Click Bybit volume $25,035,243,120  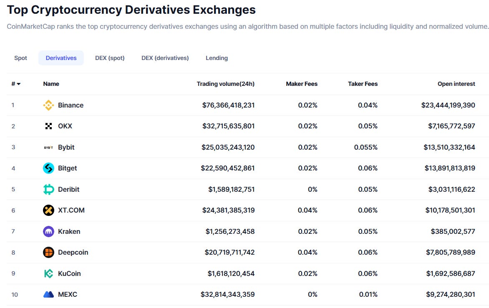228,147
